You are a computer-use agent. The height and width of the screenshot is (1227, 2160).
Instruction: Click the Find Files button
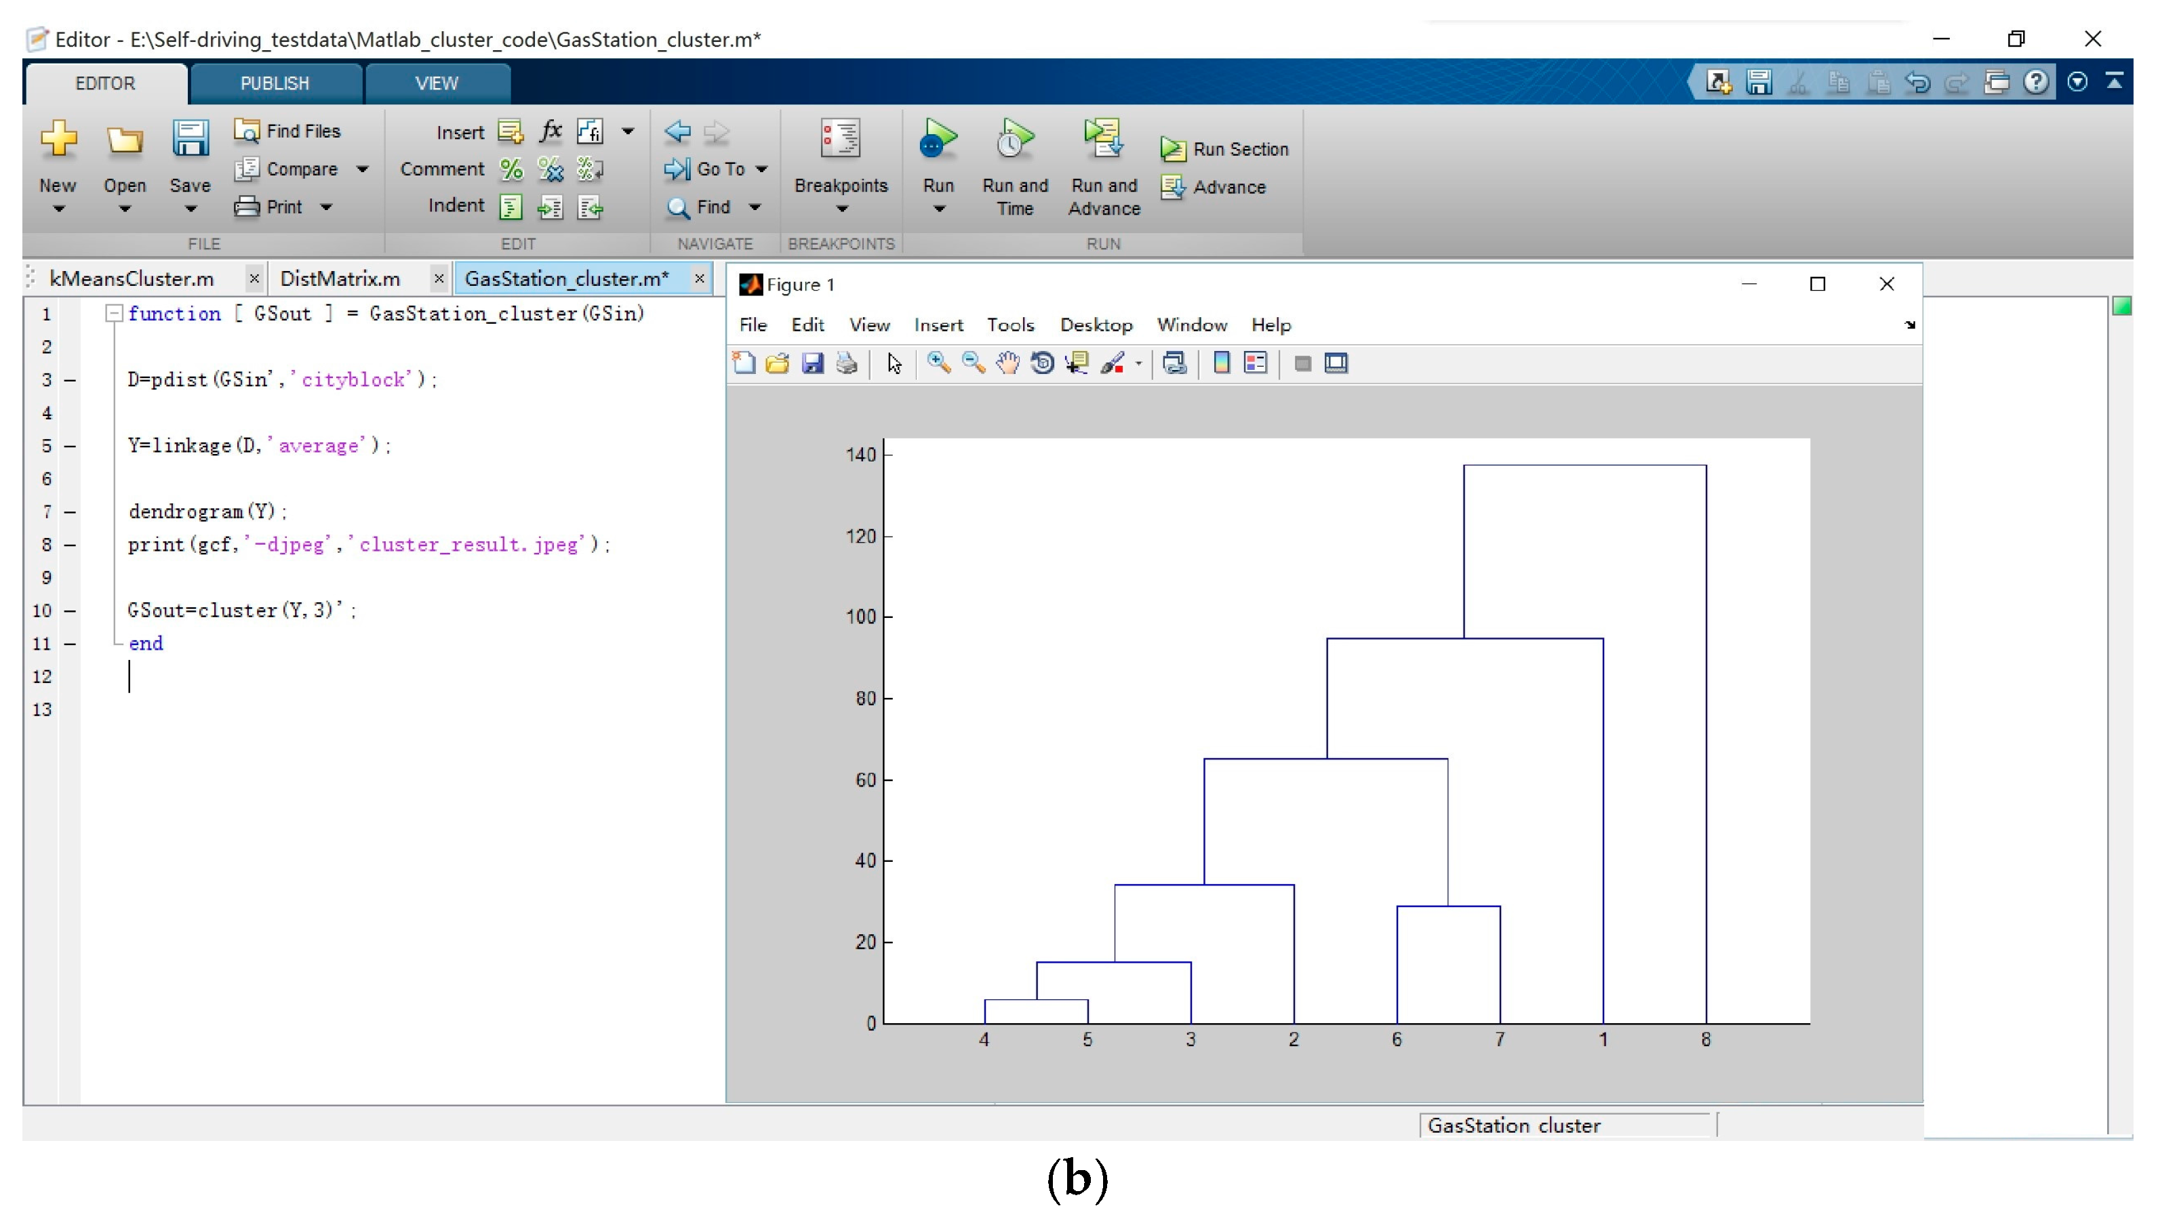point(288,131)
